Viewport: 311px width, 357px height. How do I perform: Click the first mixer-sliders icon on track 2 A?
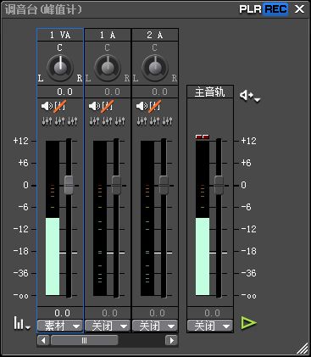coord(142,121)
